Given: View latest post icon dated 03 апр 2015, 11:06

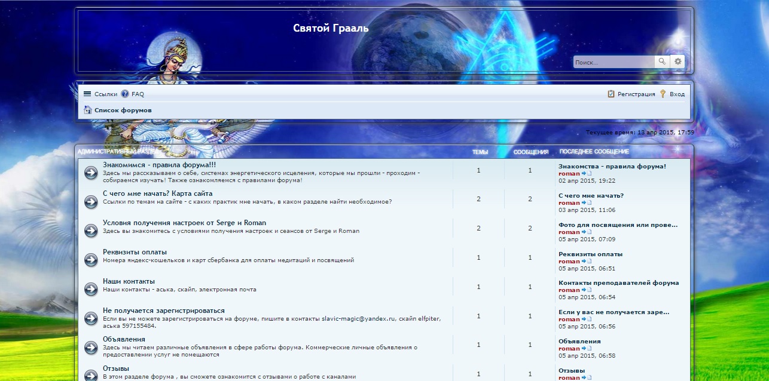Looking at the screenshot, I should (587, 202).
